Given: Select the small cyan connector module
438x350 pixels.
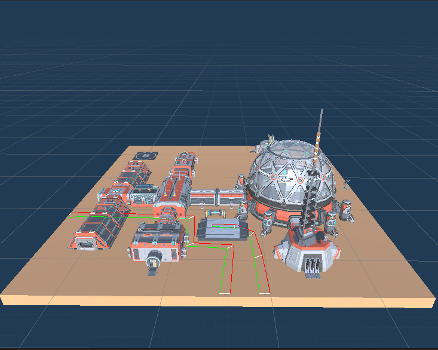Looking at the screenshot, I should click(x=215, y=213).
